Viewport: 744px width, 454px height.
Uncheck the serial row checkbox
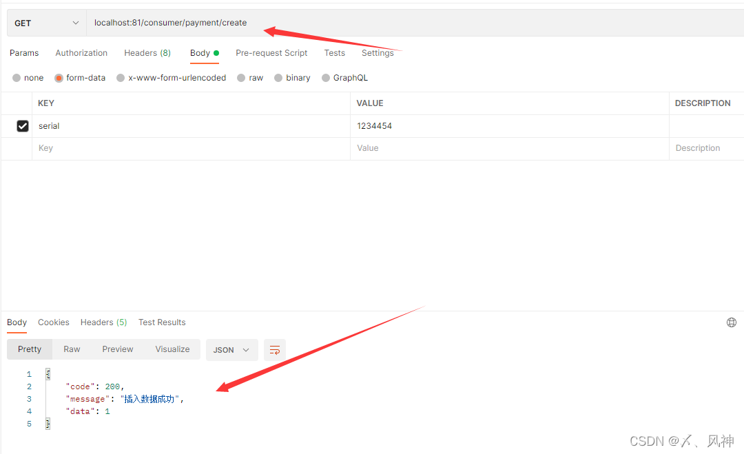coord(22,125)
